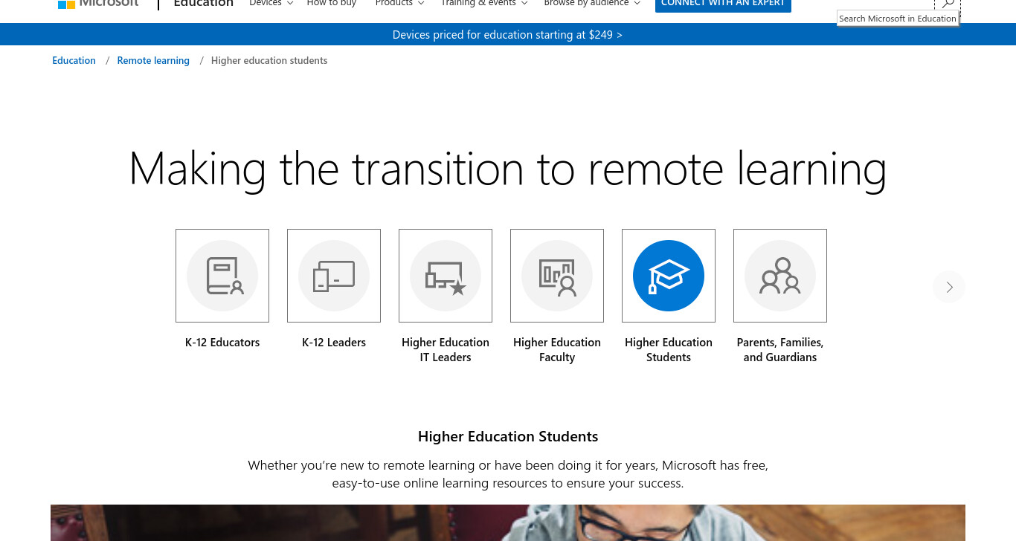Expand the Devices menu

point(271,4)
